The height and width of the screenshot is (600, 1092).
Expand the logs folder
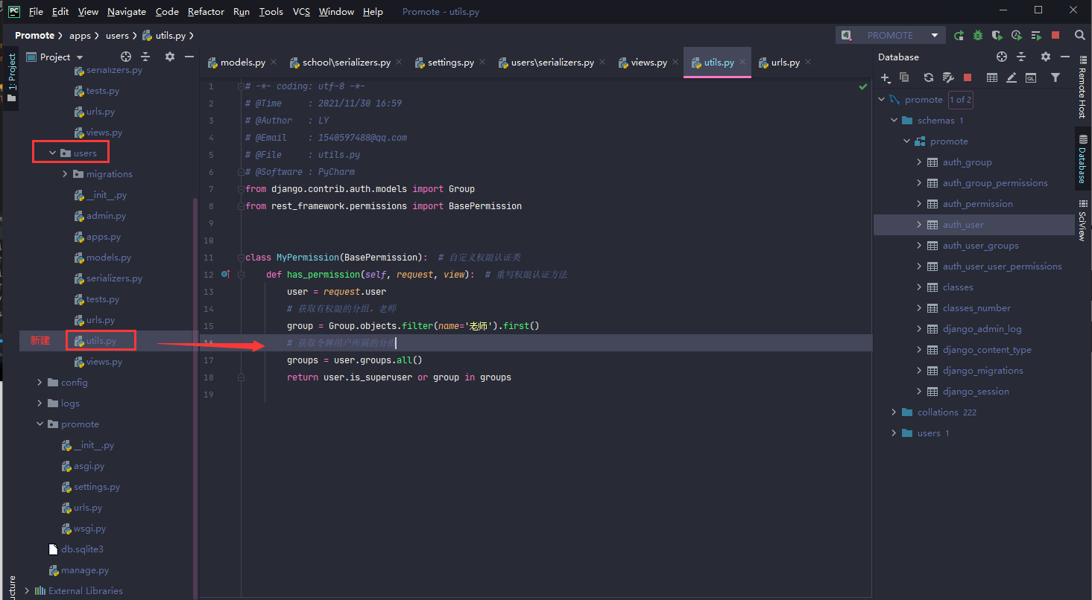coord(40,403)
